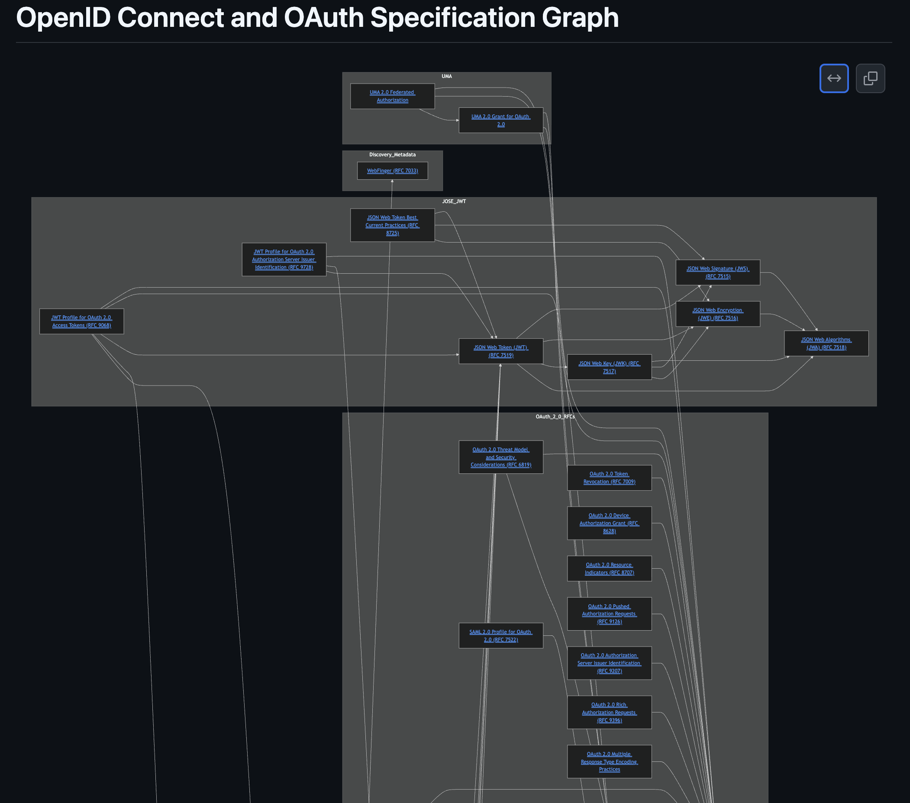Viewport: 910px width, 803px height.
Task: Open SAML 2.0 Profile for OAuth 2.0 link
Action: click(x=500, y=635)
